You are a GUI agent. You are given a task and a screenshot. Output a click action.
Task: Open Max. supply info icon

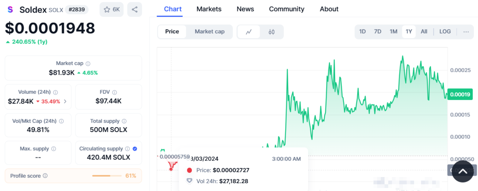54,149
